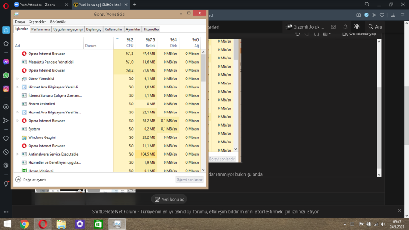
Task: Open the Görüntüle menu
Action: pyautogui.click(x=58, y=22)
